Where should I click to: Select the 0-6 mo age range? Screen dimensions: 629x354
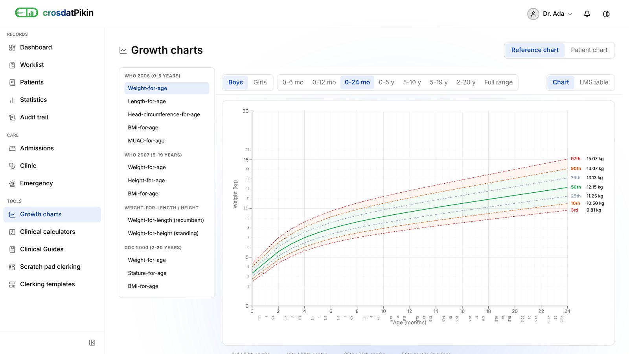[293, 82]
